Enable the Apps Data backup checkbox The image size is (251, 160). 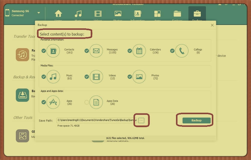[x=86, y=102]
